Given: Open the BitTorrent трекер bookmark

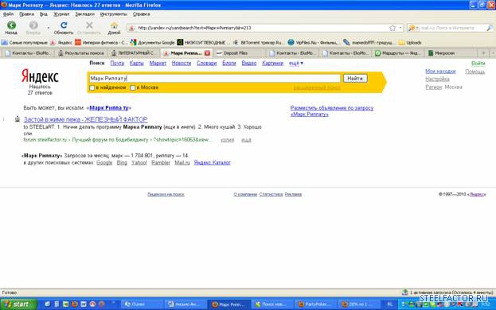Looking at the screenshot, I should pos(258,43).
